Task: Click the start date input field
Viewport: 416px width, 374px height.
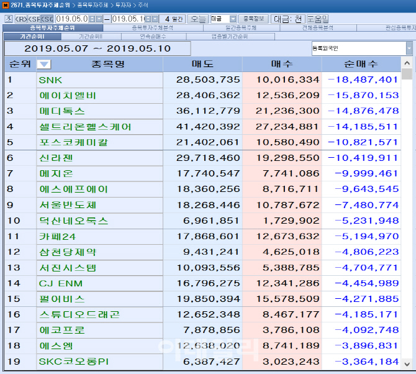Action: (x=72, y=19)
